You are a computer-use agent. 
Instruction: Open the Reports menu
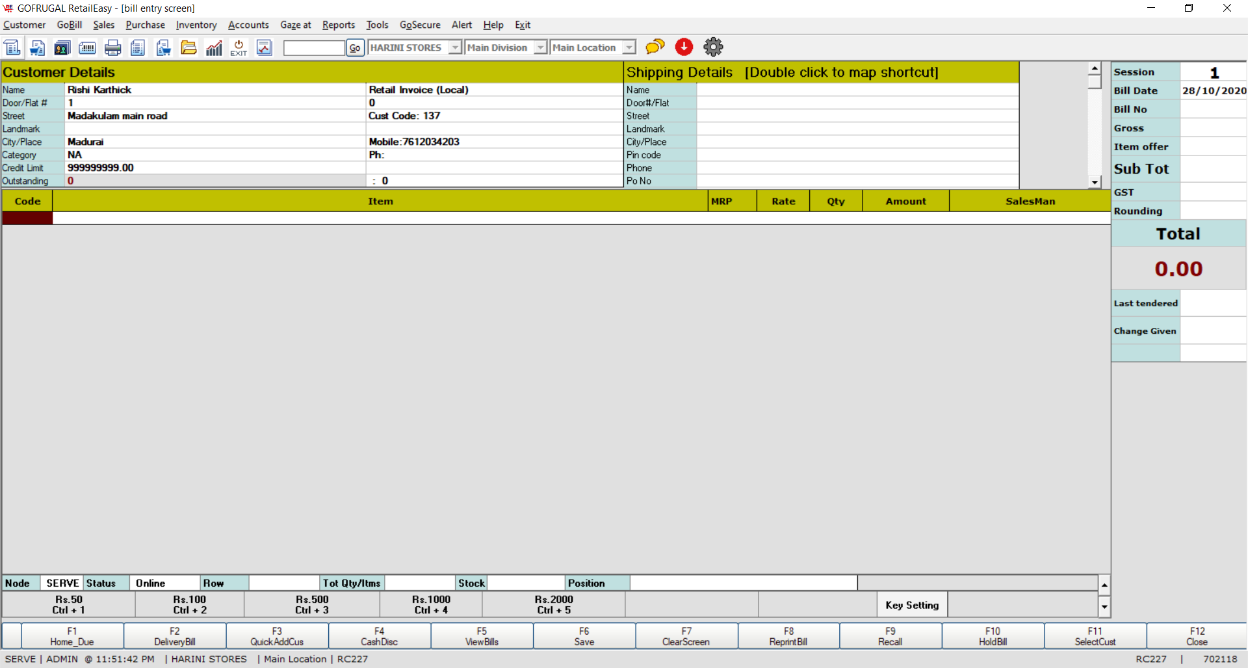tap(339, 25)
